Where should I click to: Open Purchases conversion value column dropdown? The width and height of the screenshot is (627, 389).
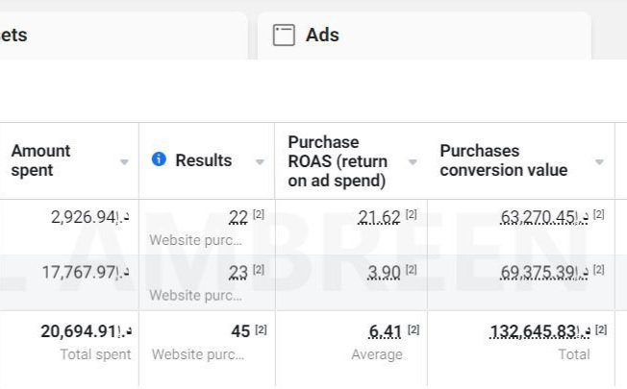[x=599, y=162]
